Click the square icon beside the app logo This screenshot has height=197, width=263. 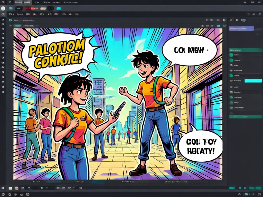point(10,2)
